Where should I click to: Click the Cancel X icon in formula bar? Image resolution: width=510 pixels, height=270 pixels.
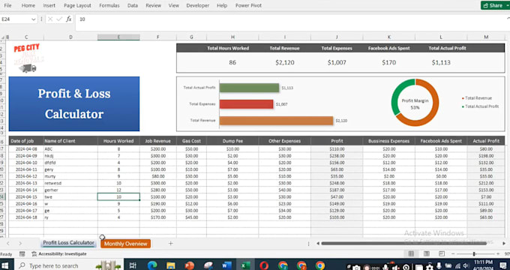coord(50,19)
